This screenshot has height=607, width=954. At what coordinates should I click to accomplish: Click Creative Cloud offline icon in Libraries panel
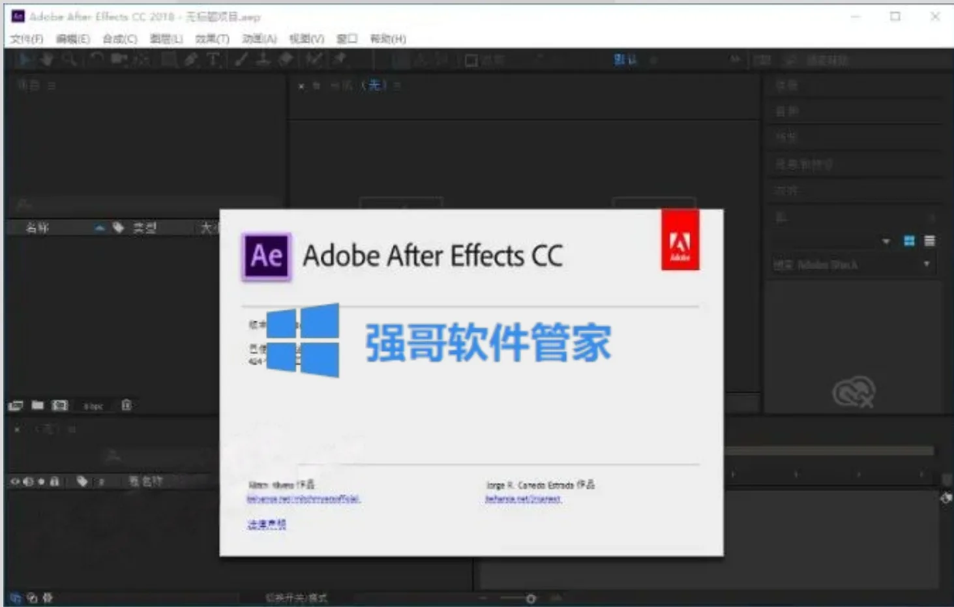854,392
